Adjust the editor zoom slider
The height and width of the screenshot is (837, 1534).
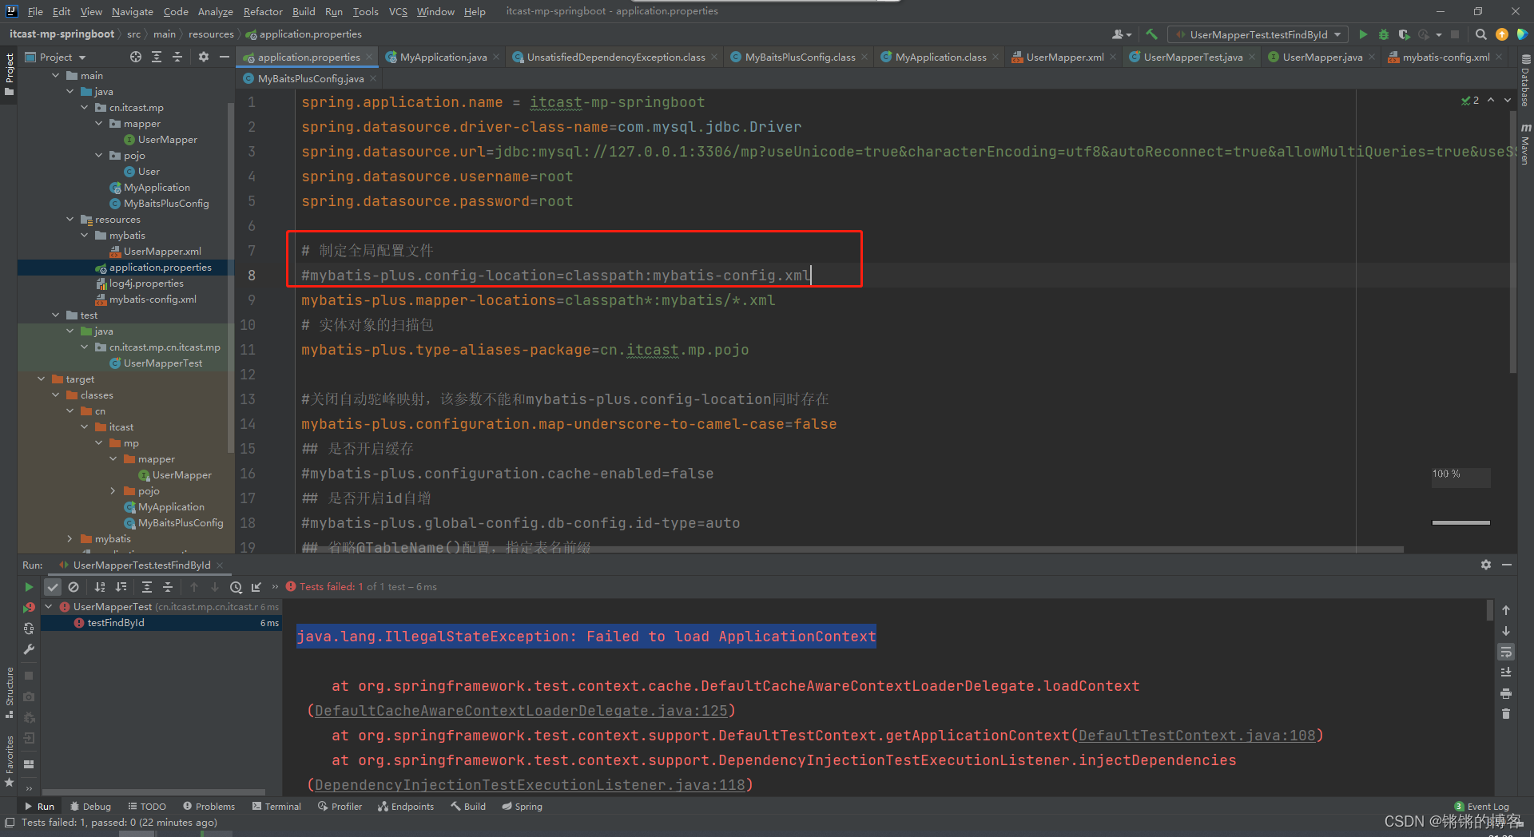pyautogui.click(x=1460, y=522)
